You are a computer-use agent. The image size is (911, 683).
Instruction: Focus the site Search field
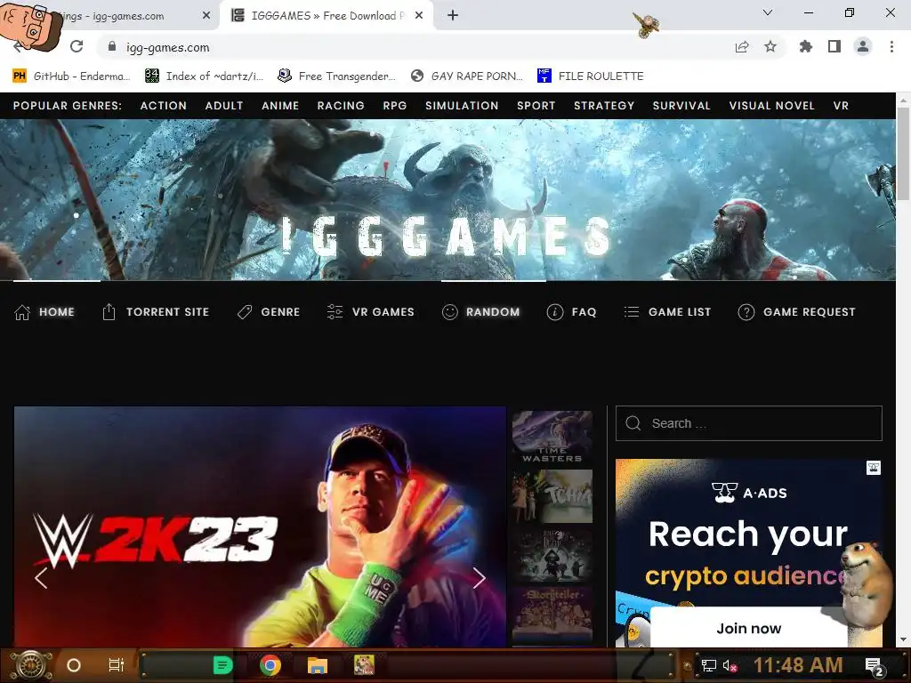click(749, 423)
